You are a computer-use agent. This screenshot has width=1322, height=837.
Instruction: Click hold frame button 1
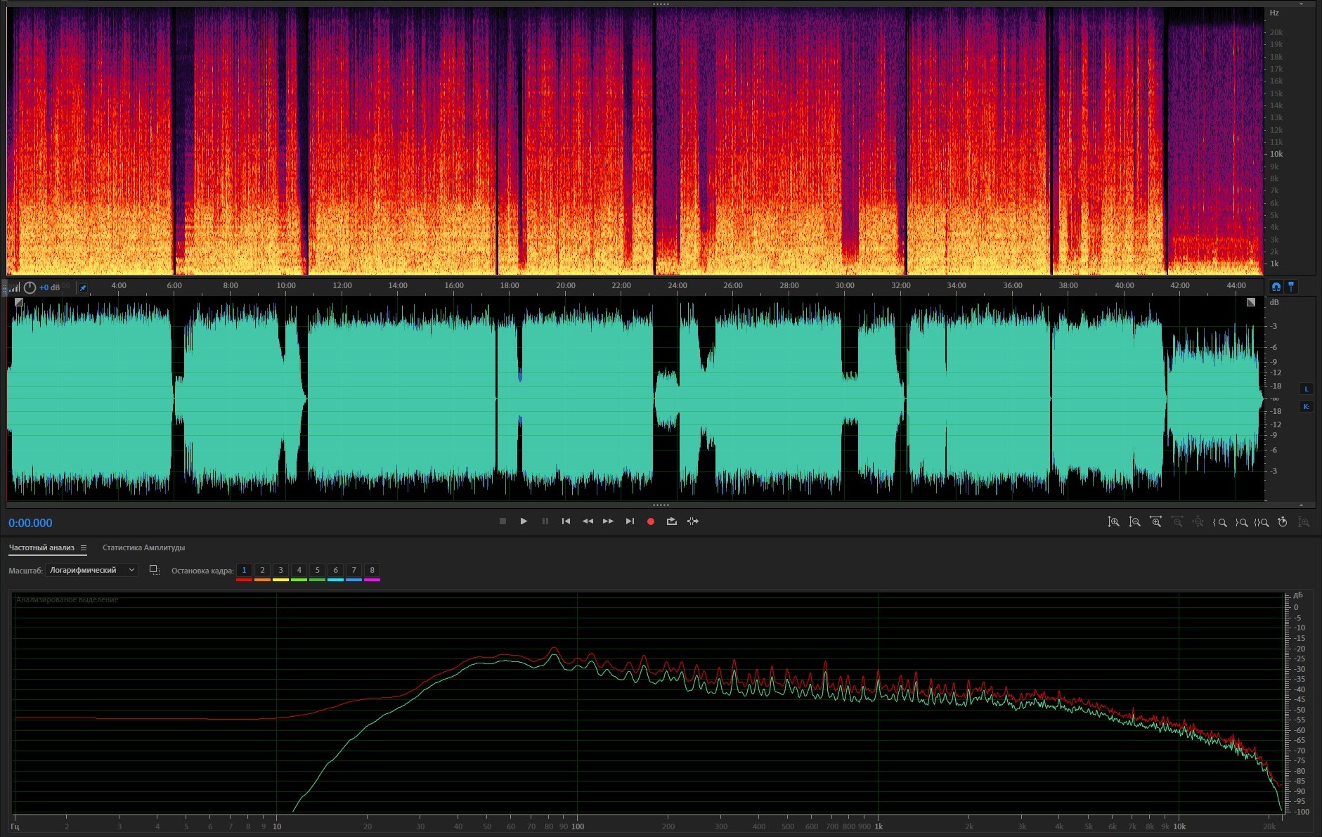click(x=244, y=571)
